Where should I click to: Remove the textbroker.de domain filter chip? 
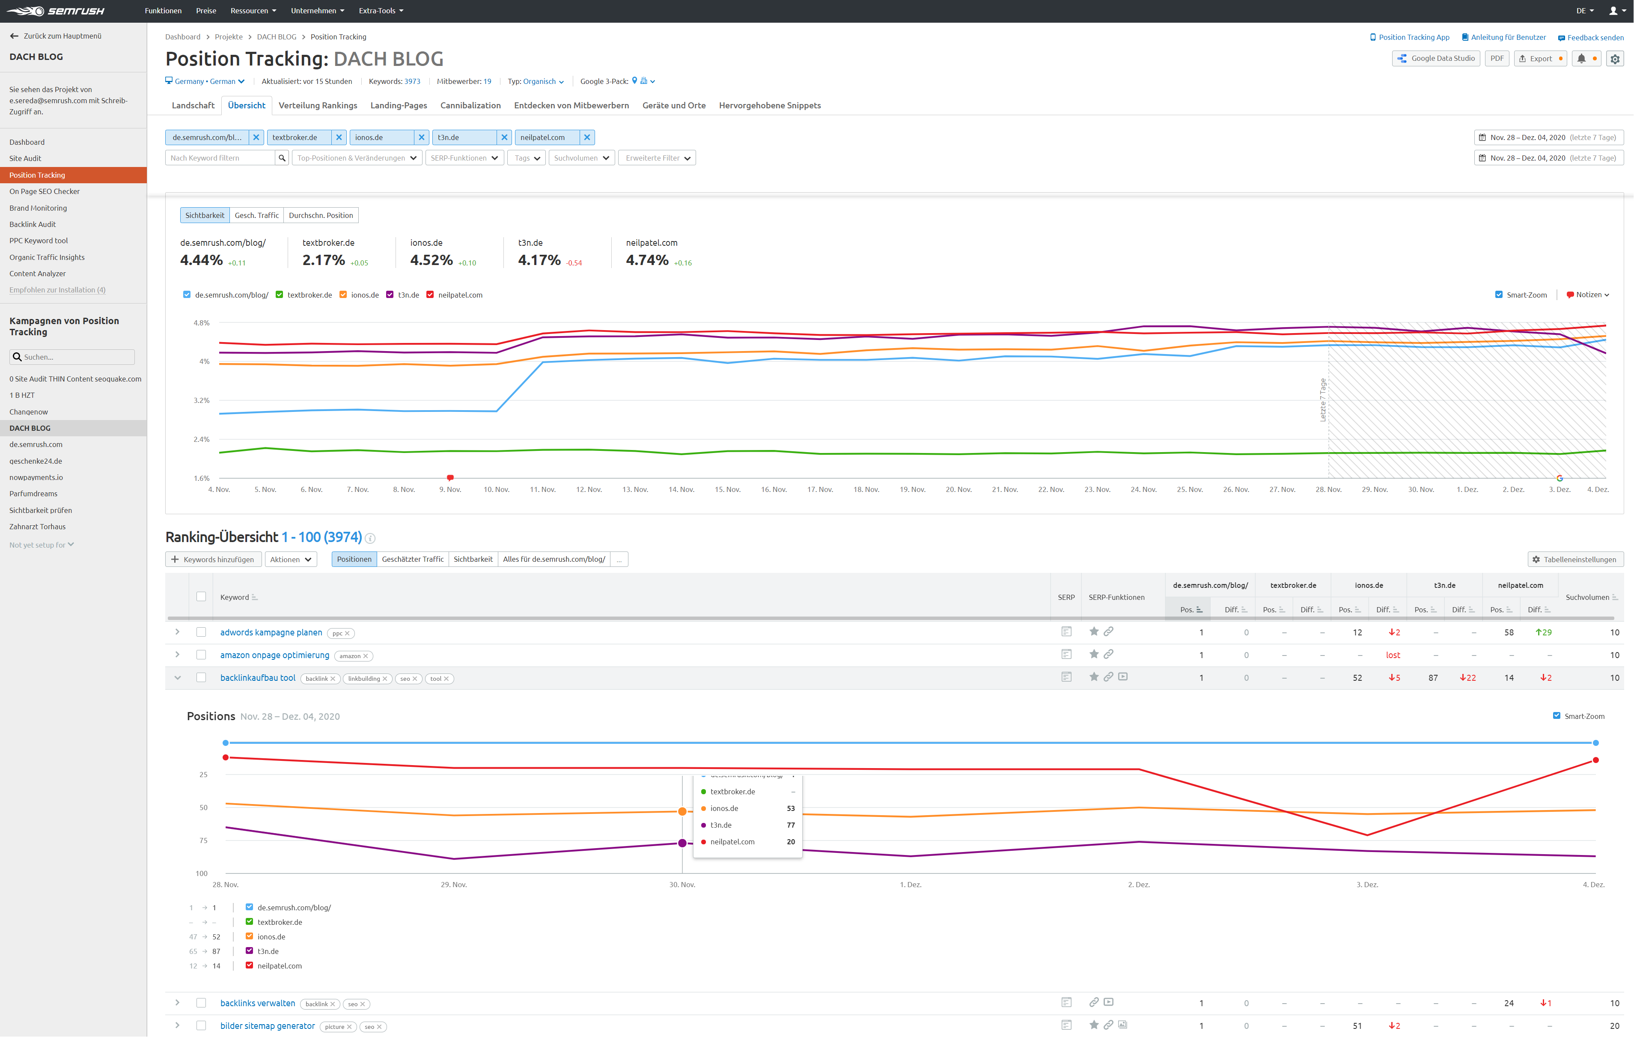click(339, 137)
